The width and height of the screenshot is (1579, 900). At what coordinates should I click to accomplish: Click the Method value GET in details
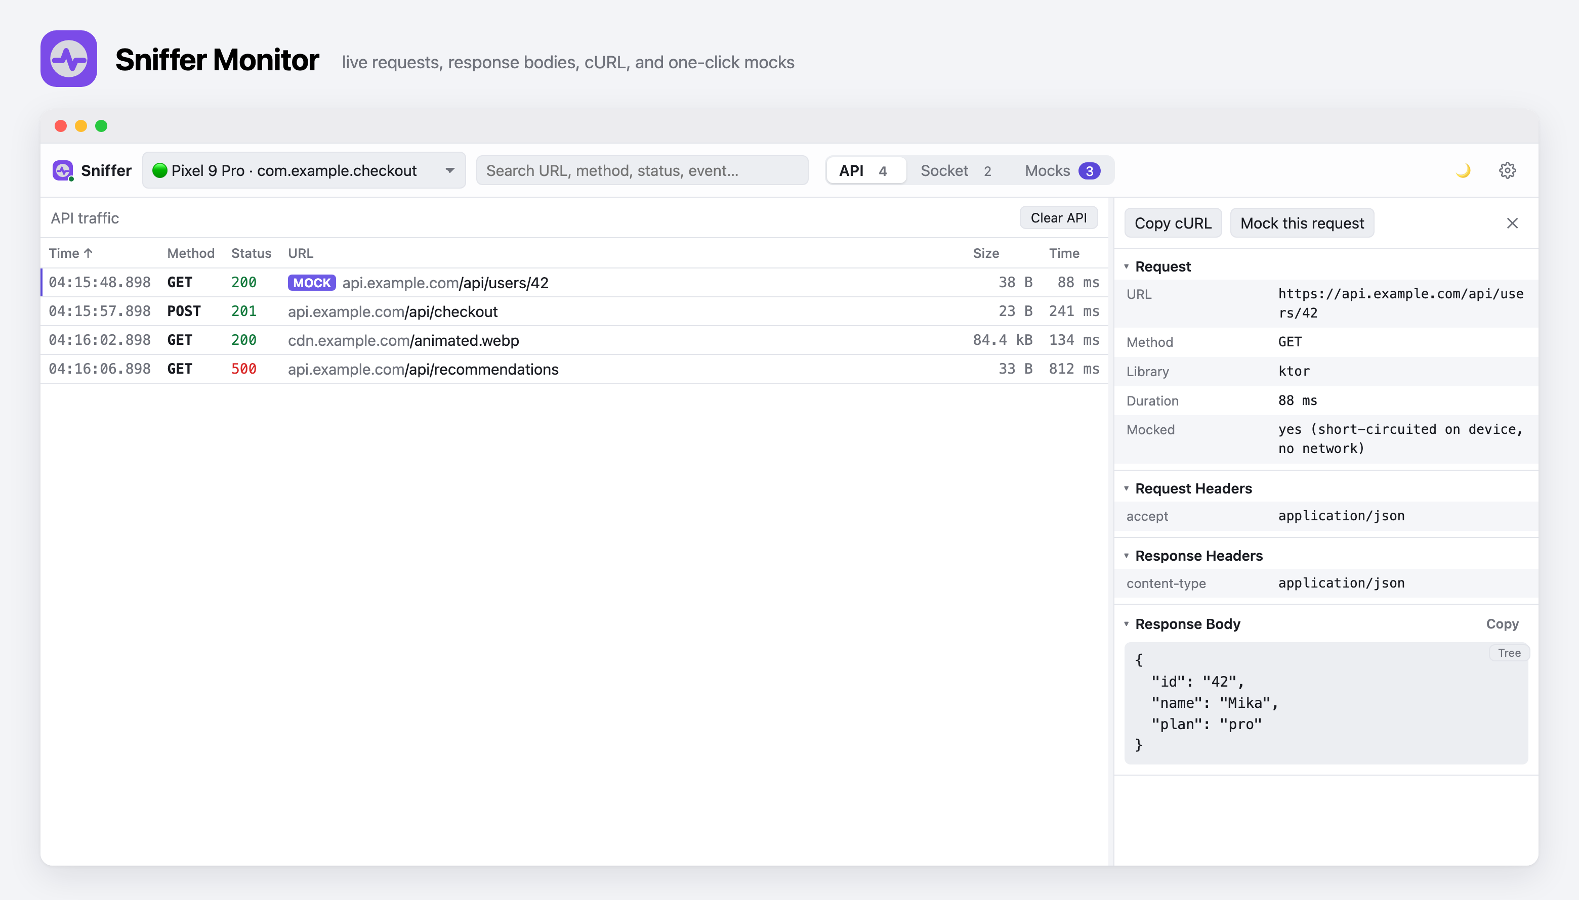[1290, 342]
